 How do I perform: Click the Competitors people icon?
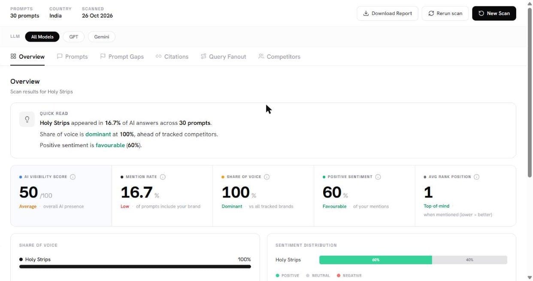pos(261,56)
